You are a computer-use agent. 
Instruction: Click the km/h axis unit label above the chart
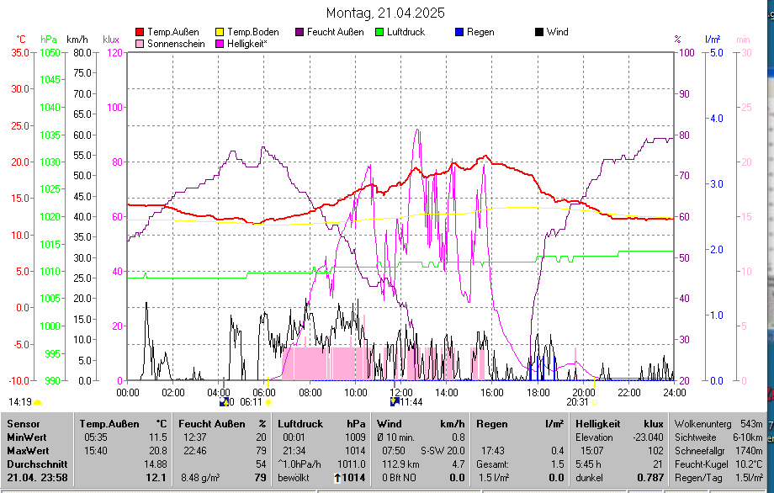[77, 40]
